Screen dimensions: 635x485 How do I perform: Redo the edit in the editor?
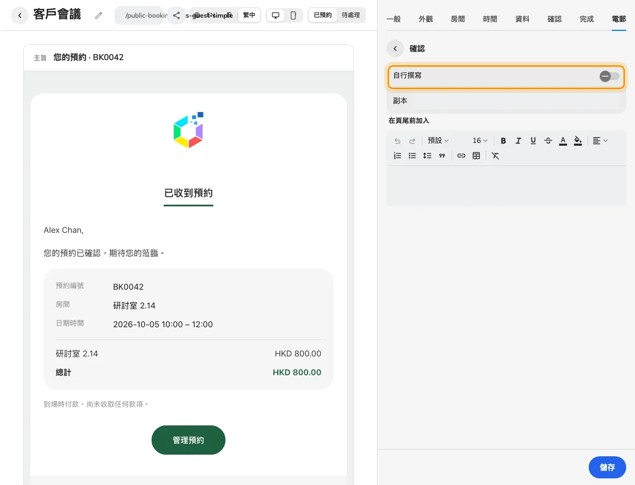(x=412, y=141)
